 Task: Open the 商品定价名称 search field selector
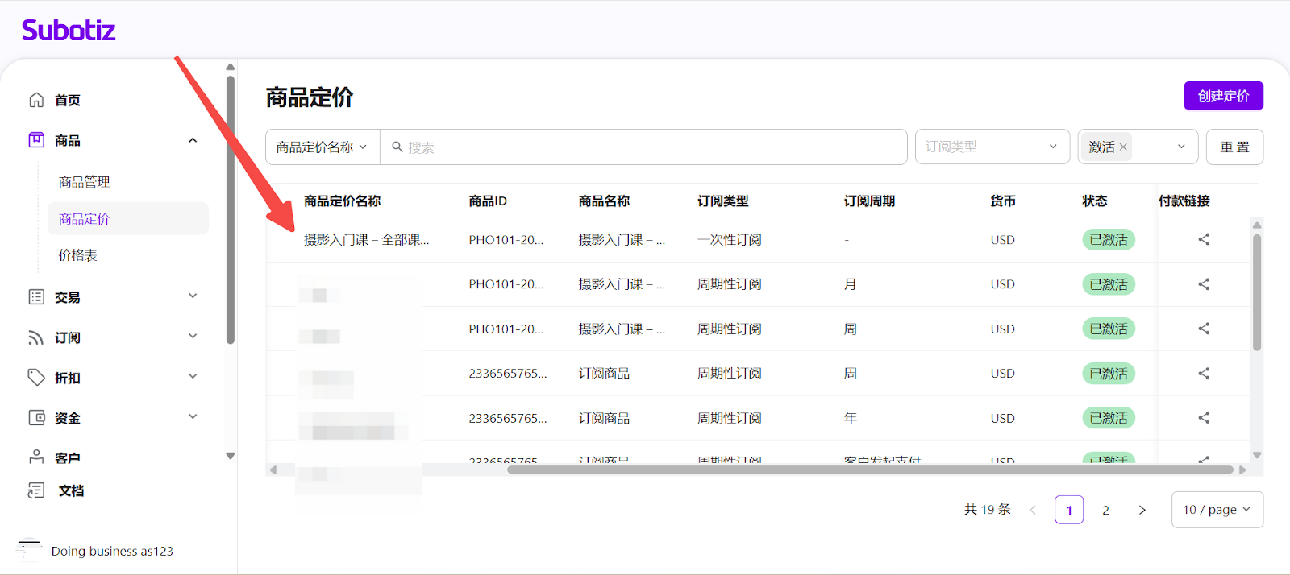pos(322,147)
